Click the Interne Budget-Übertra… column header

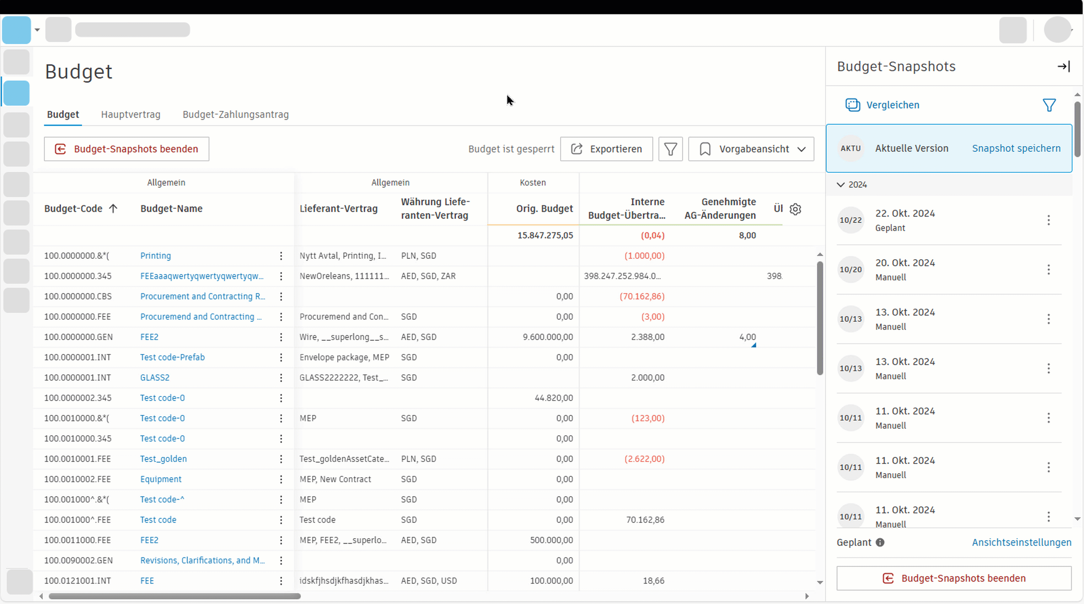tap(627, 209)
